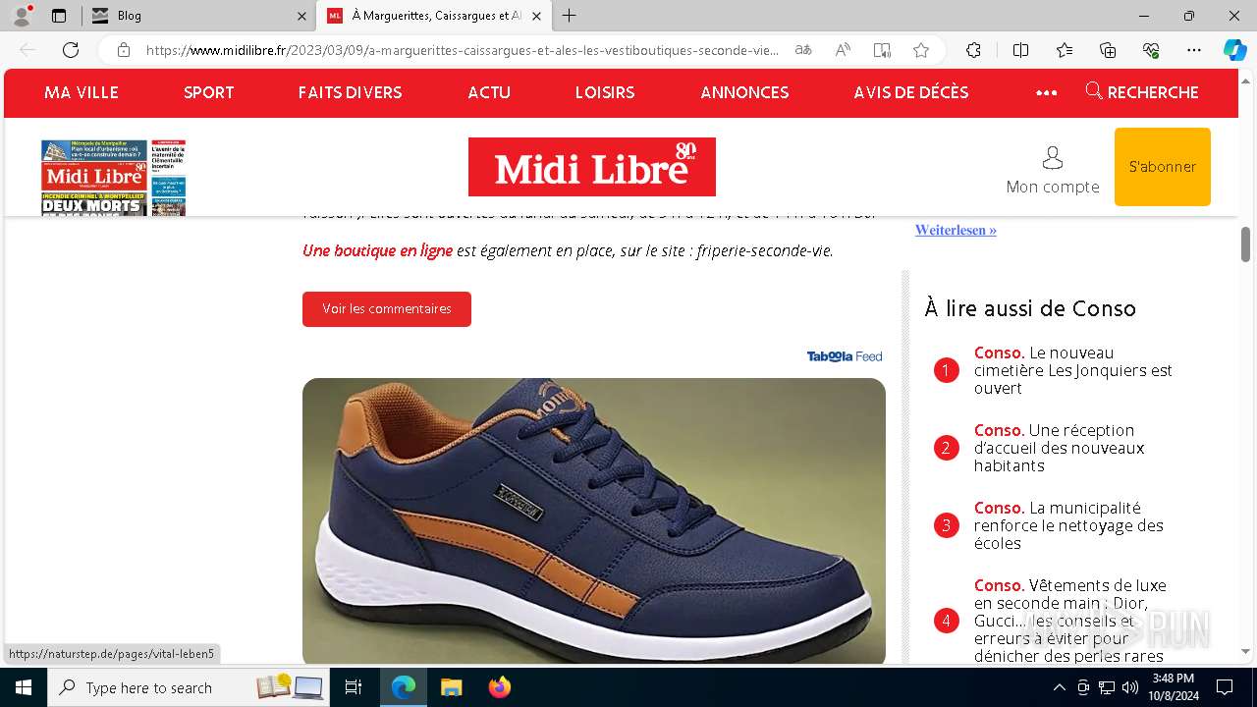This screenshot has width=1257, height=707.
Task: Open the translate page icon
Action: point(803,50)
